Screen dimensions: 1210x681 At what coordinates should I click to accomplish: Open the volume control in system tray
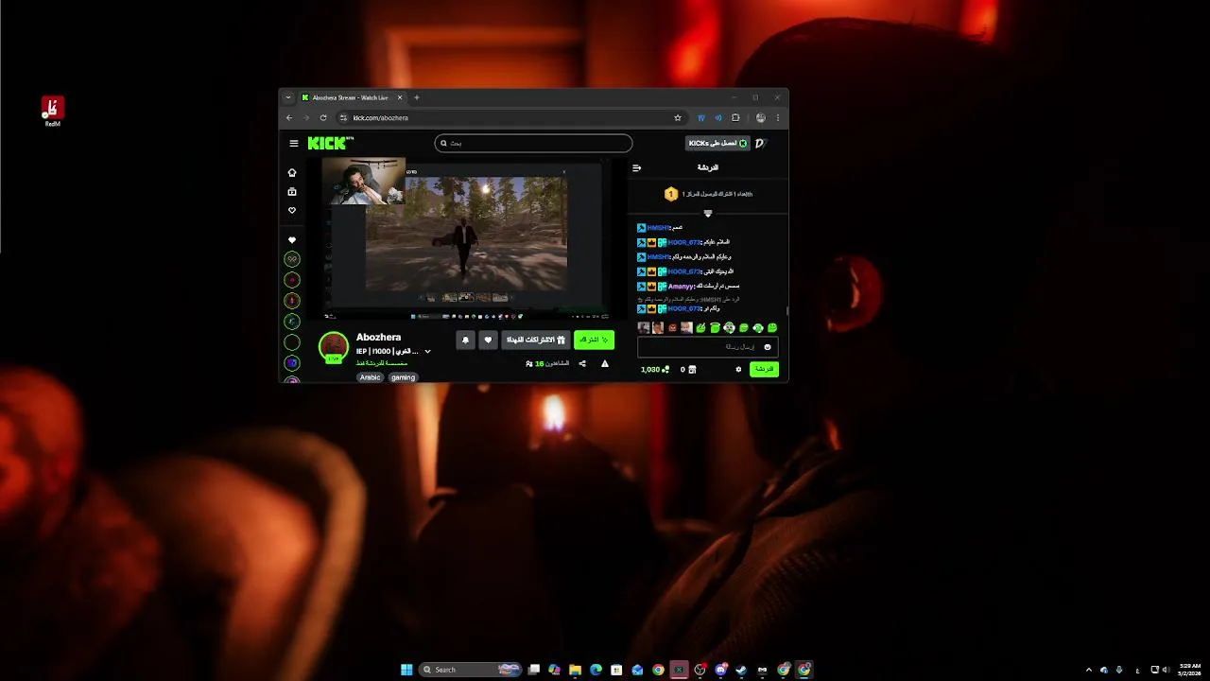1165,670
